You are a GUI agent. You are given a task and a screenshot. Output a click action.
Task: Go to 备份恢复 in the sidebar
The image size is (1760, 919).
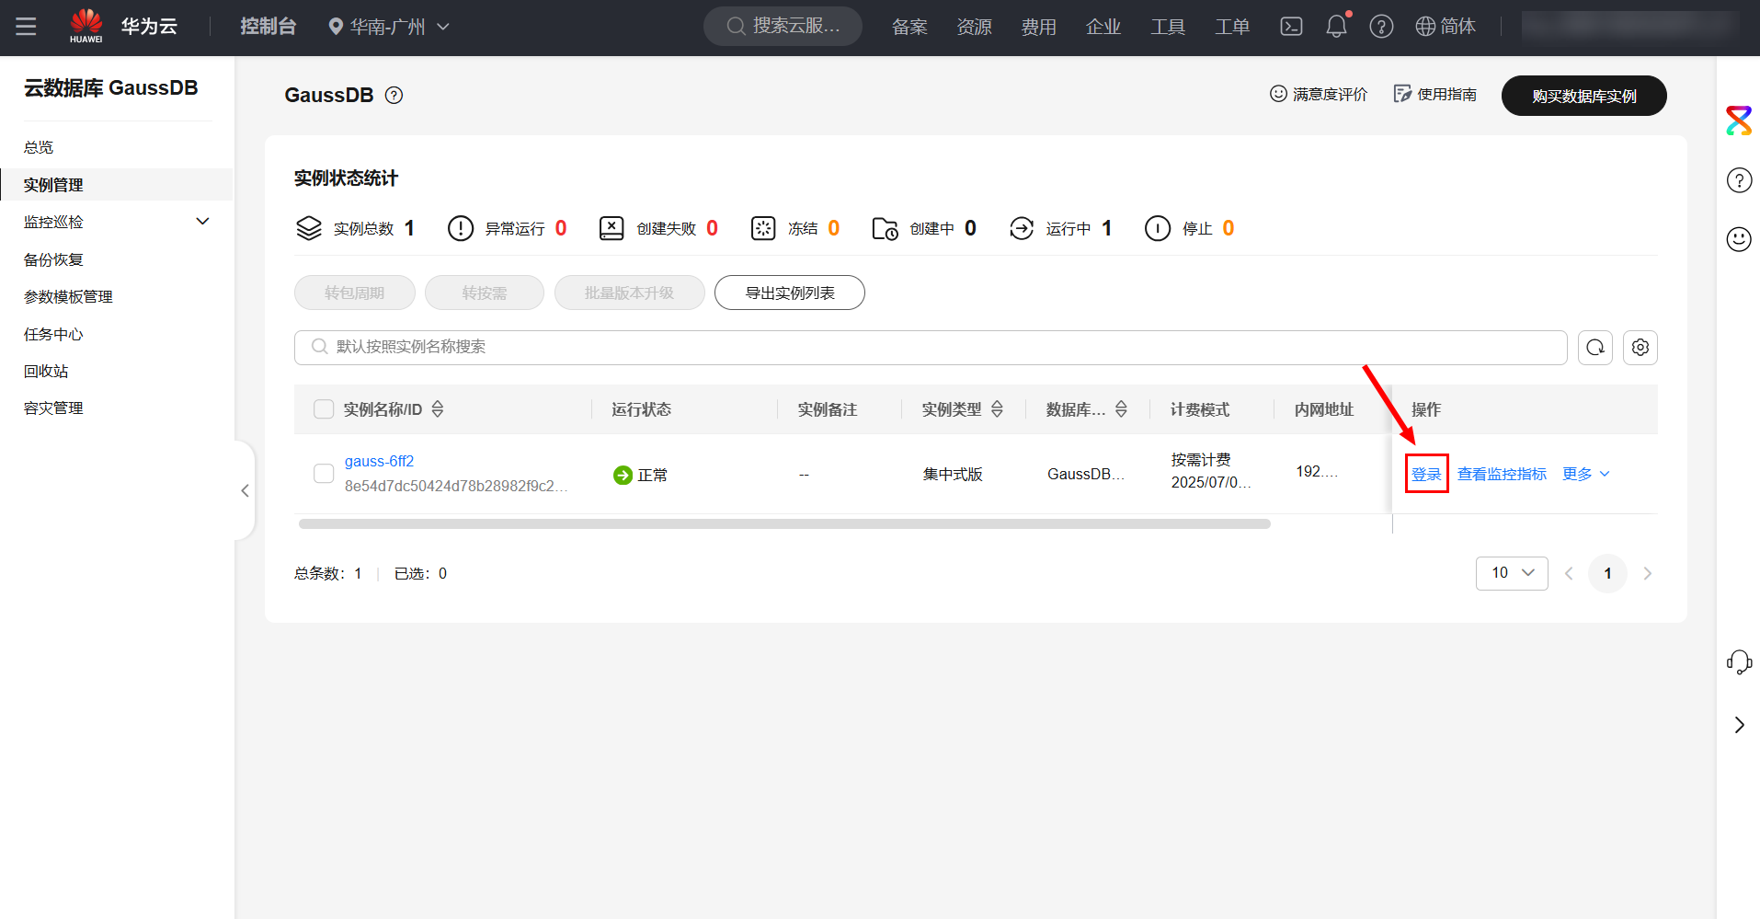pyautogui.click(x=53, y=259)
